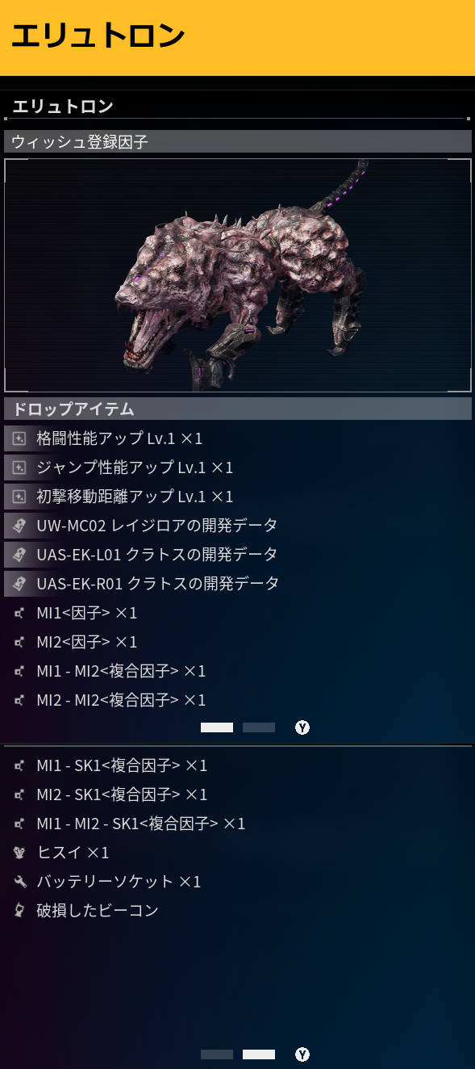Select the first page indicator in upper pager

click(x=217, y=727)
